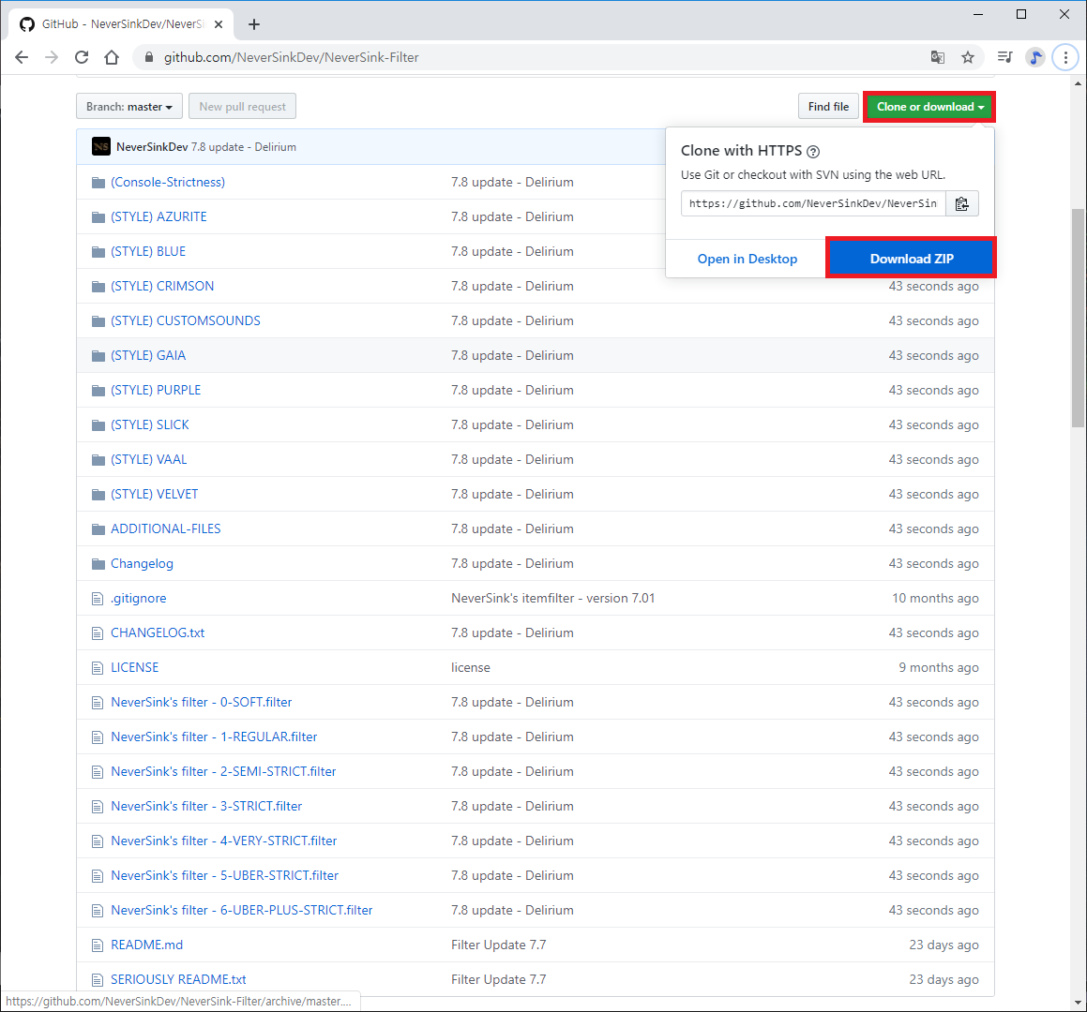1087x1012 pixels.
Task: Click the translate page icon in address bar
Action: (x=937, y=57)
